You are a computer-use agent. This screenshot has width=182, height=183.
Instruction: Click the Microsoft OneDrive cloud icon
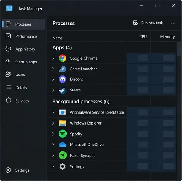(63, 145)
